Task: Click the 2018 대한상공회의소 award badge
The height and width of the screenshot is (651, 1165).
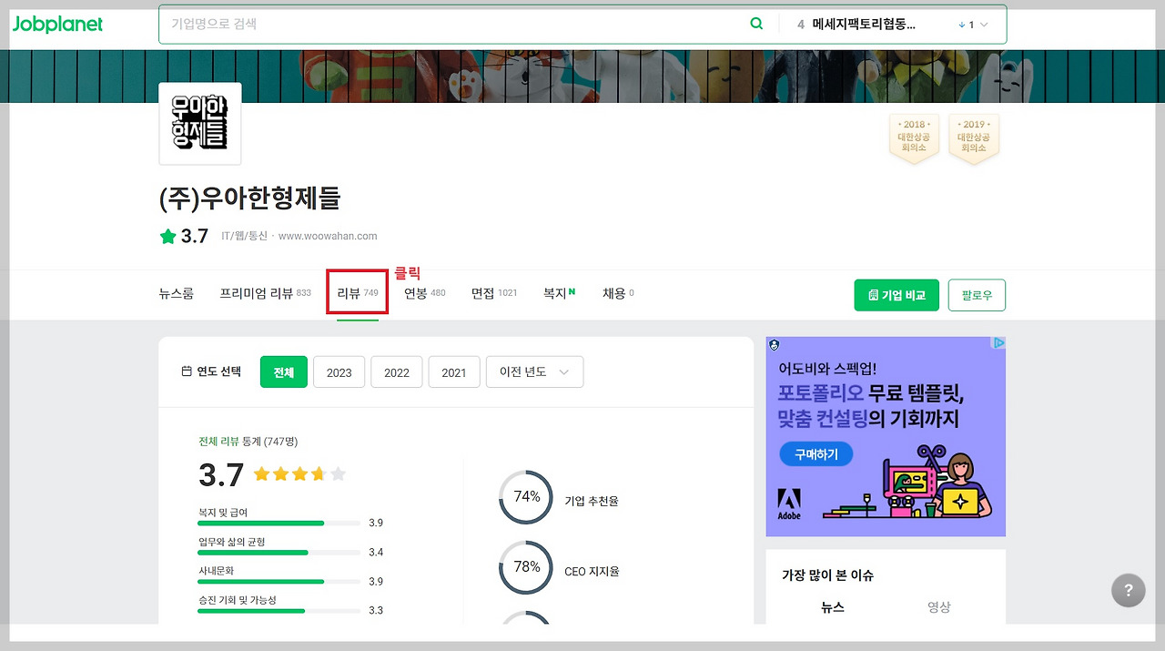Action: click(x=914, y=138)
